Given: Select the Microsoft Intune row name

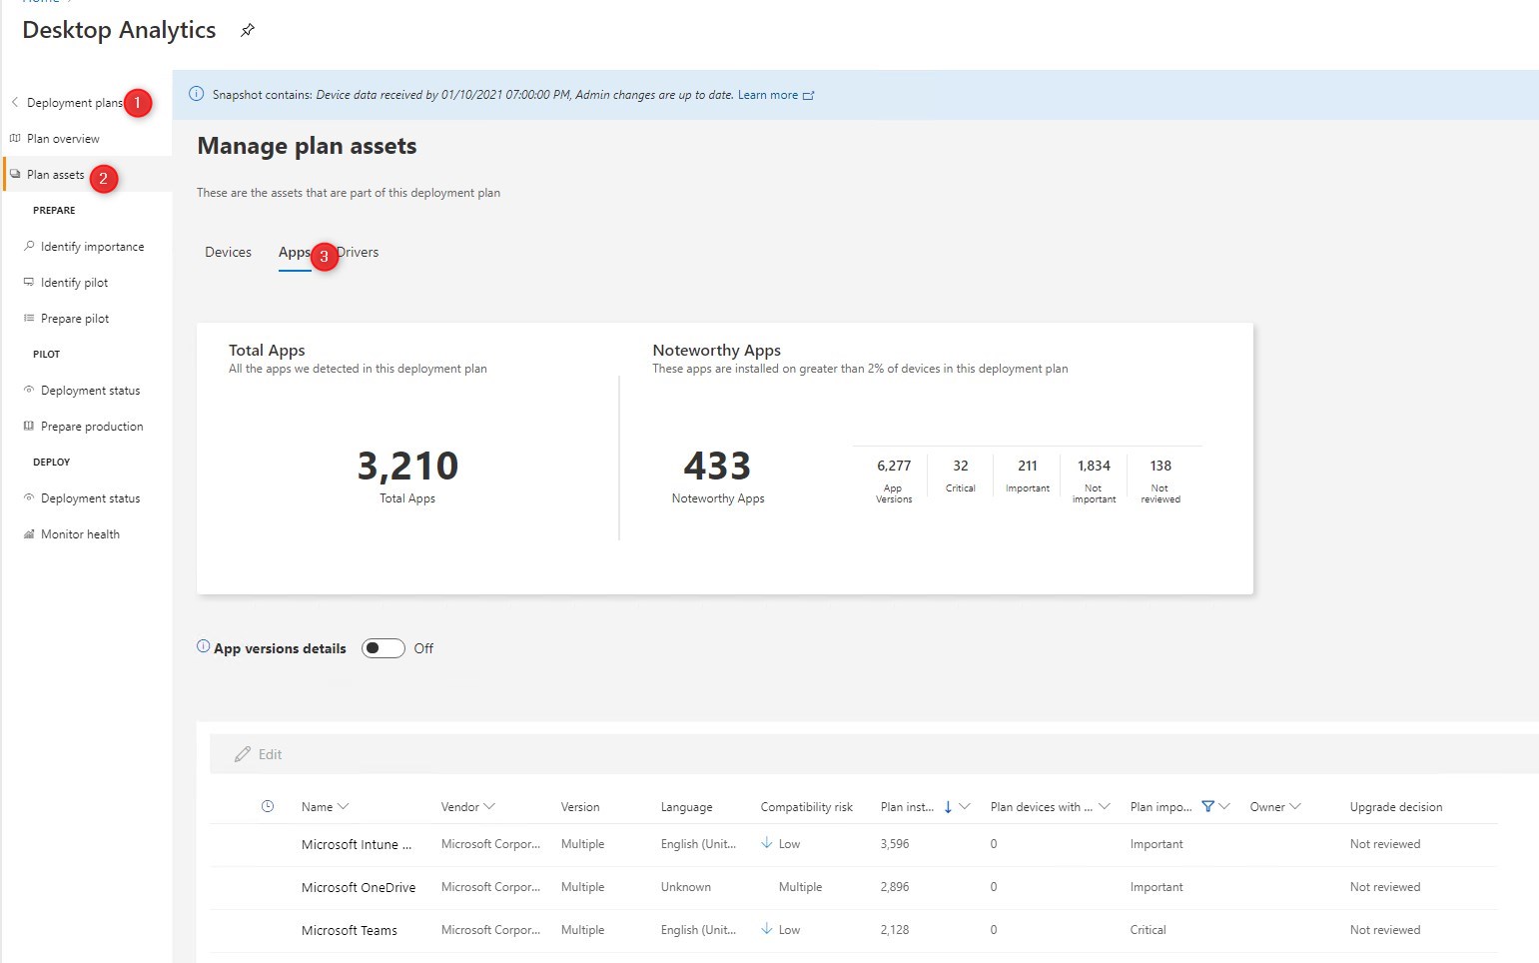Looking at the screenshot, I should point(357,844).
